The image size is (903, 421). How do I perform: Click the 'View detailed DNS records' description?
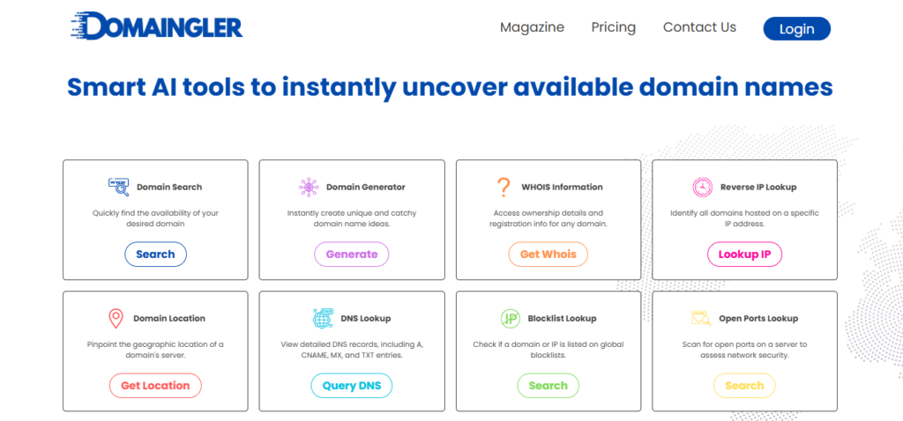click(x=352, y=350)
